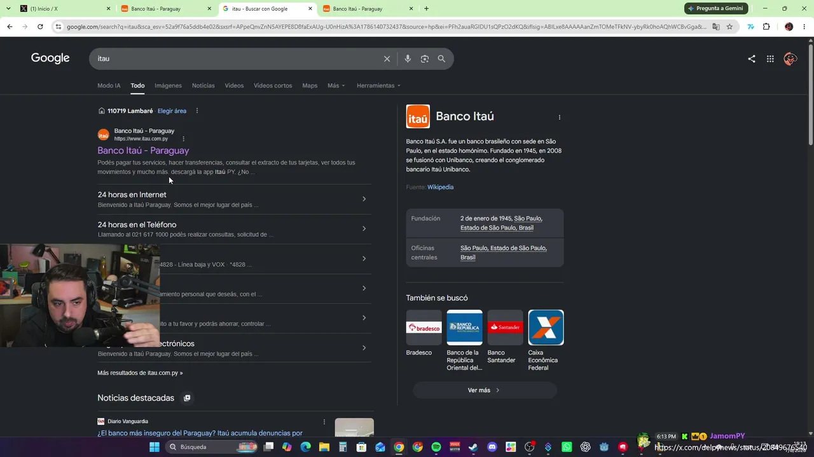Open the Chrome three-dot menu

(x=804, y=27)
